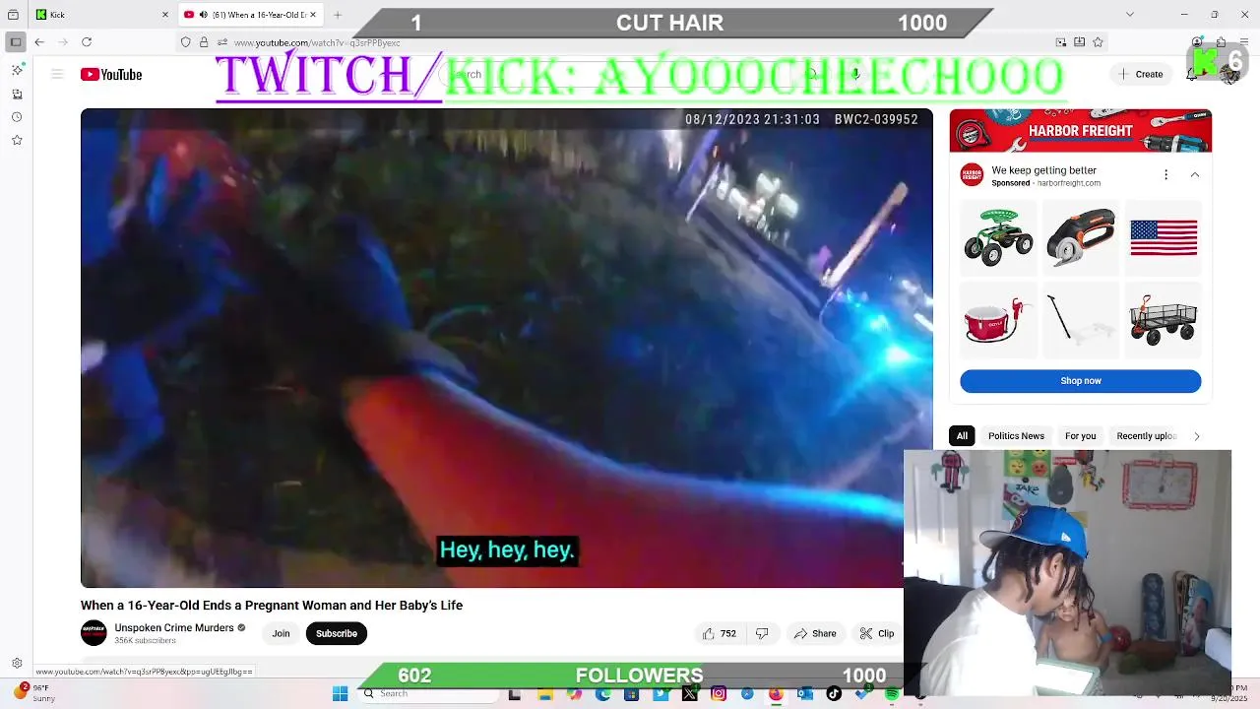
Task: Go to YouTube home via logo
Action: coord(111,74)
